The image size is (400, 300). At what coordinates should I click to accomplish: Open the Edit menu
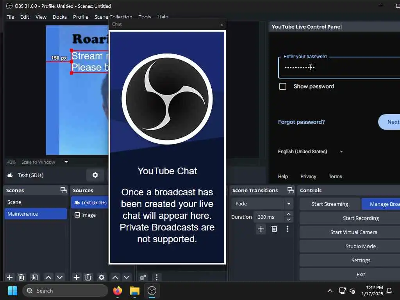[25, 17]
